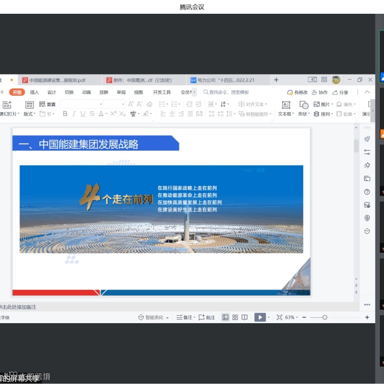Toggle subscript formatting
This screenshot has width=384, height=384.
click(x=123, y=114)
